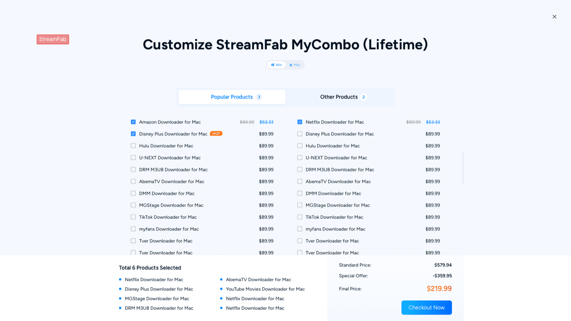Click the discounted $53.33 price for Amazon
Screen dimensions: 571x321
click(266, 122)
